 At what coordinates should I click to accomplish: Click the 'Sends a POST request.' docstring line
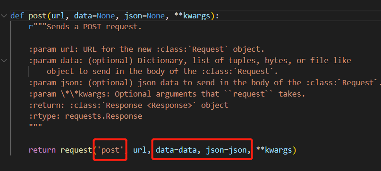click(85, 27)
